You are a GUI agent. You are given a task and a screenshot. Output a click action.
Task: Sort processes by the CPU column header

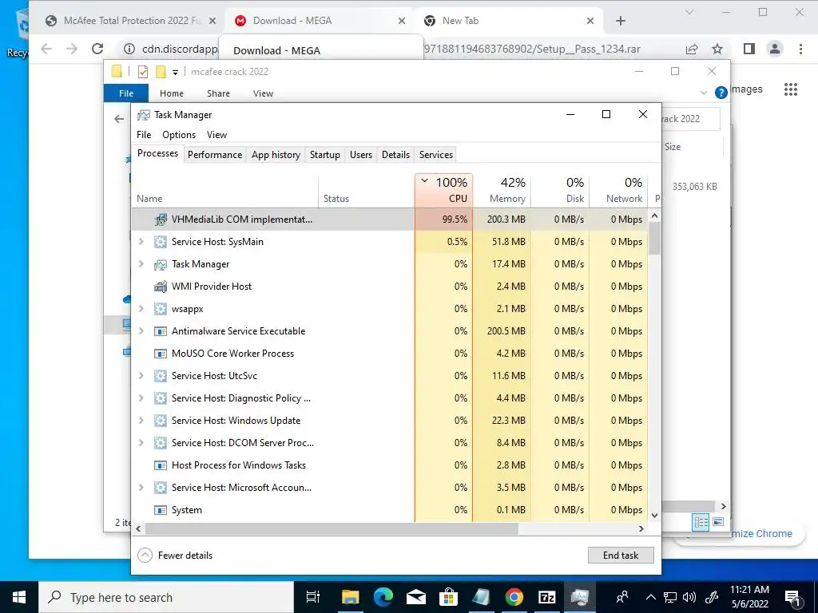click(x=444, y=190)
